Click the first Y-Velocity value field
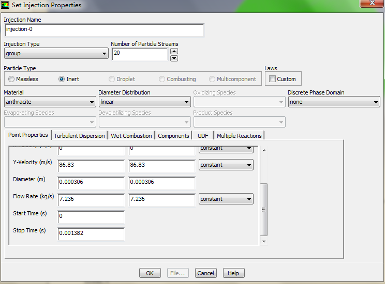This screenshot has height=284, width=385. tap(91, 166)
